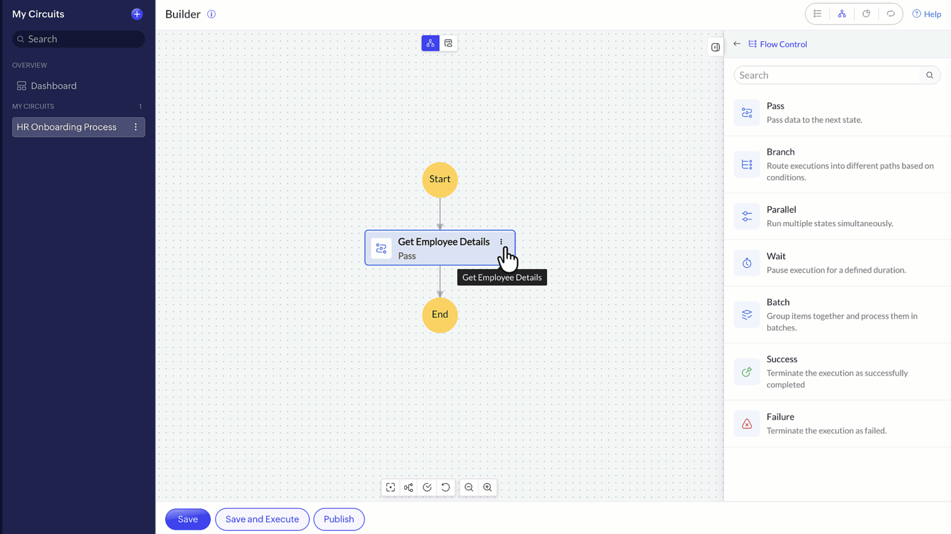This screenshot has height=534, width=951.
Task: Open HR Onboarding Process options menu
Action: pos(135,127)
